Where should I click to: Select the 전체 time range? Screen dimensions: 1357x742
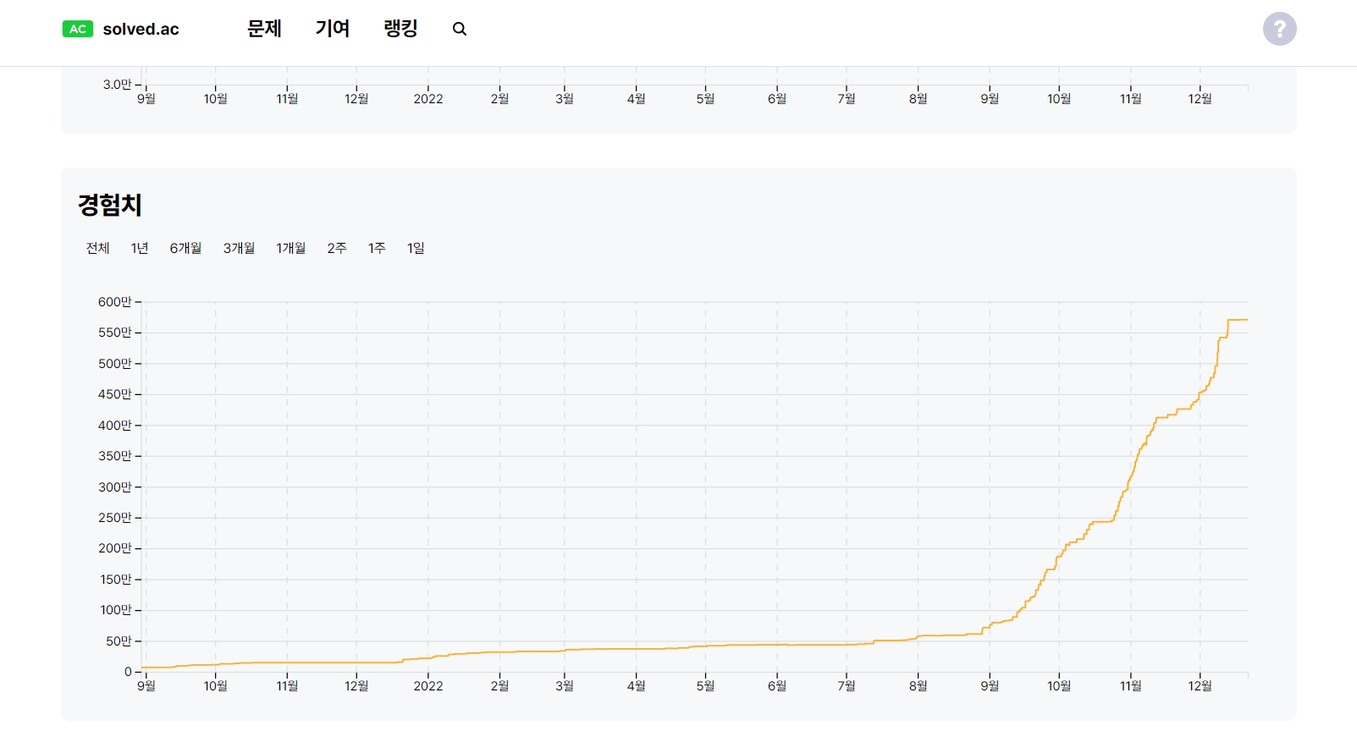pyautogui.click(x=98, y=248)
